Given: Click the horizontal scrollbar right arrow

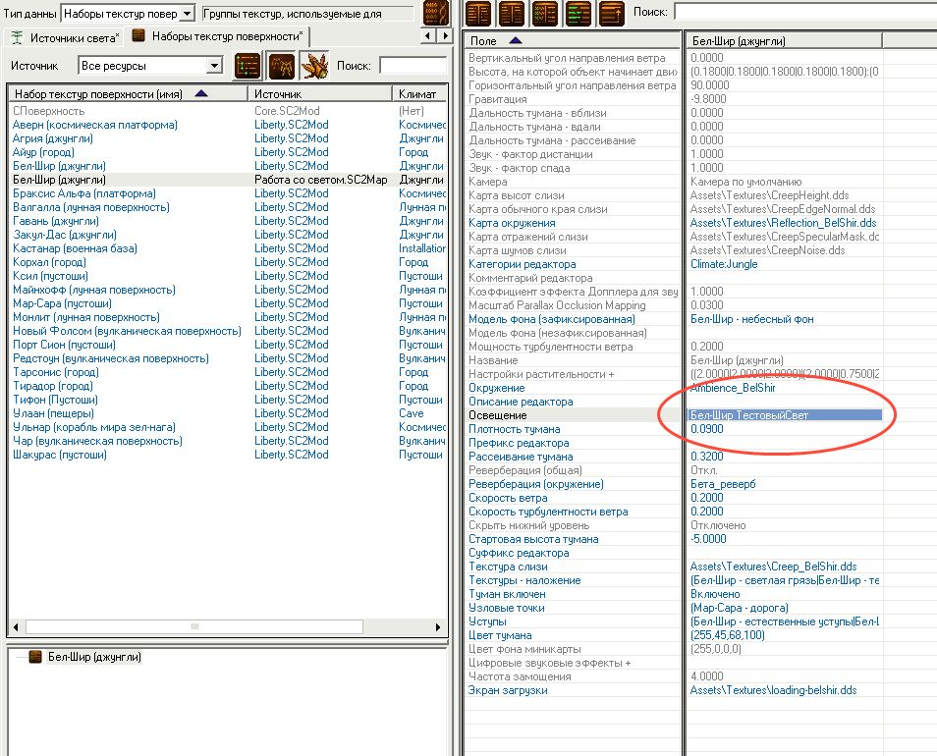Looking at the screenshot, I should coord(438,626).
